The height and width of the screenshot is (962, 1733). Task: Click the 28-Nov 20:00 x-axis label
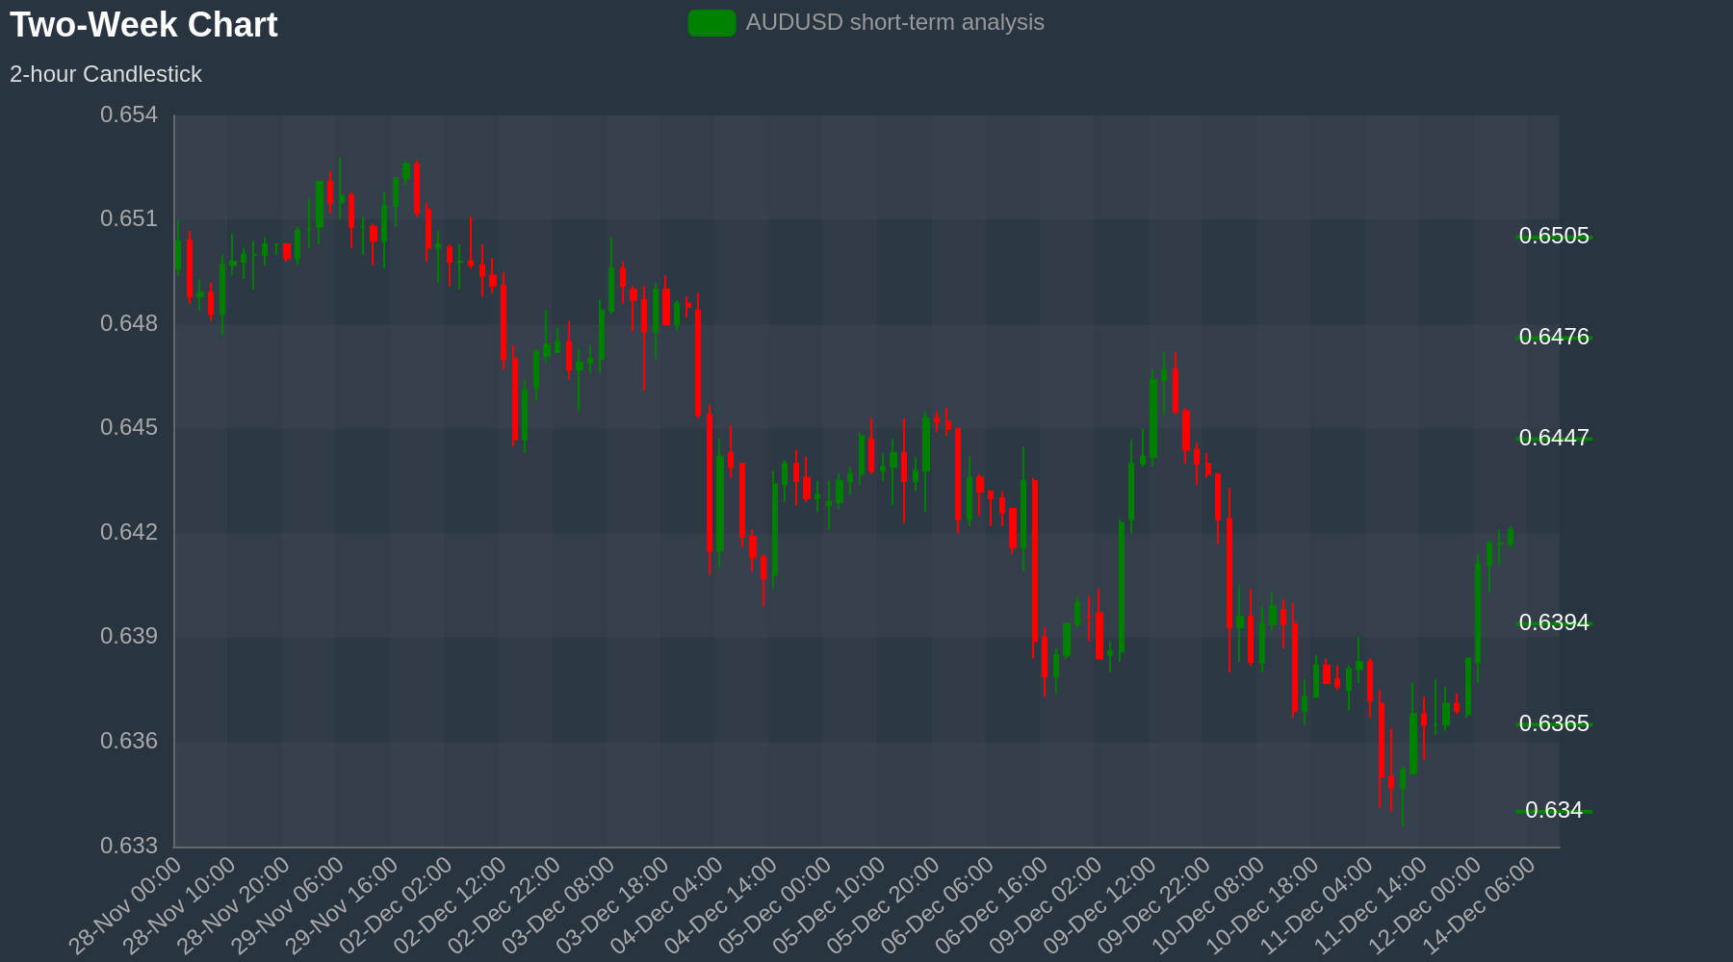click(233, 905)
